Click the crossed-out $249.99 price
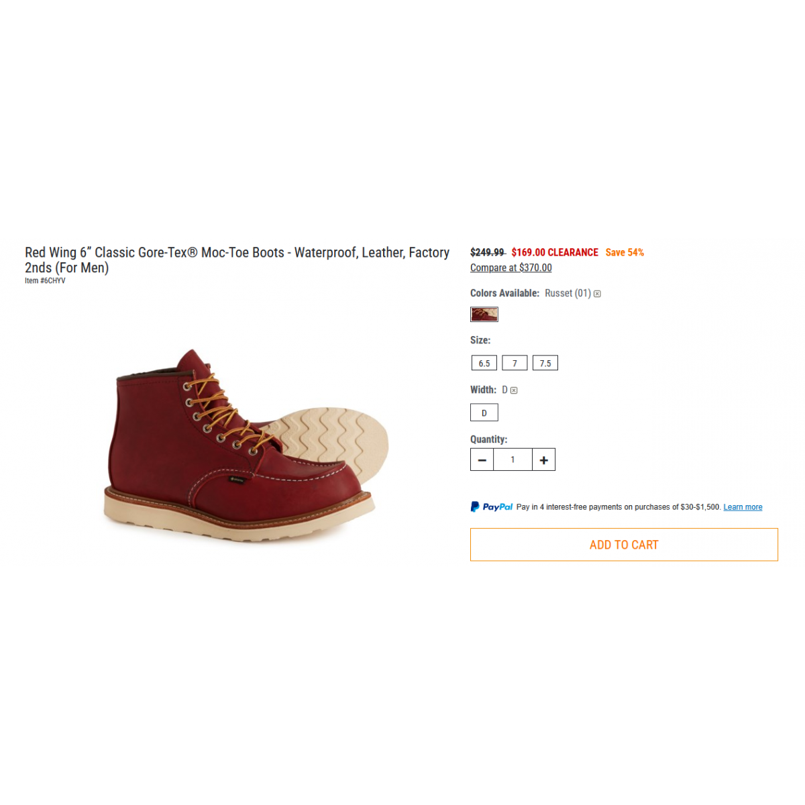The image size is (805, 805). (488, 252)
